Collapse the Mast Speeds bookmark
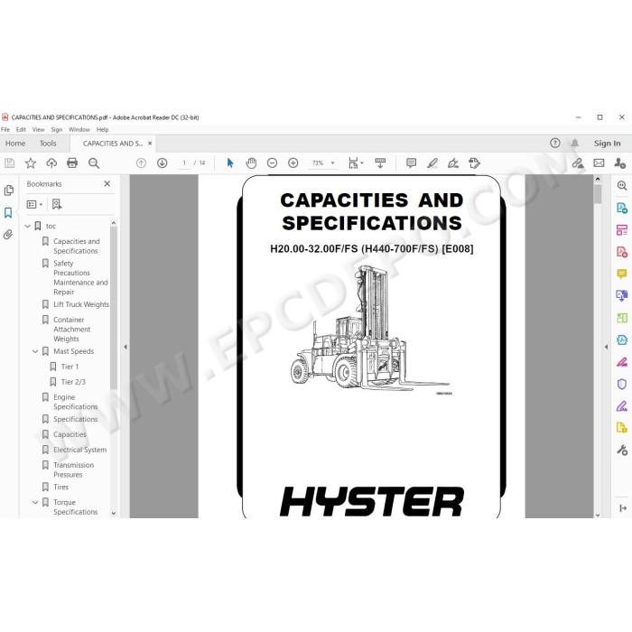 35,351
